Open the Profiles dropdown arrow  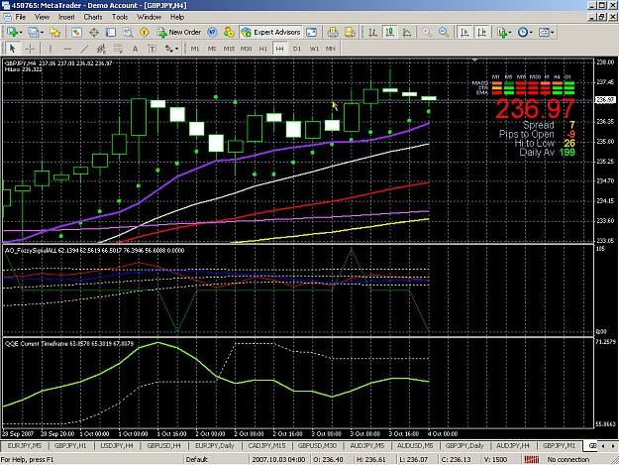[x=42, y=33]
